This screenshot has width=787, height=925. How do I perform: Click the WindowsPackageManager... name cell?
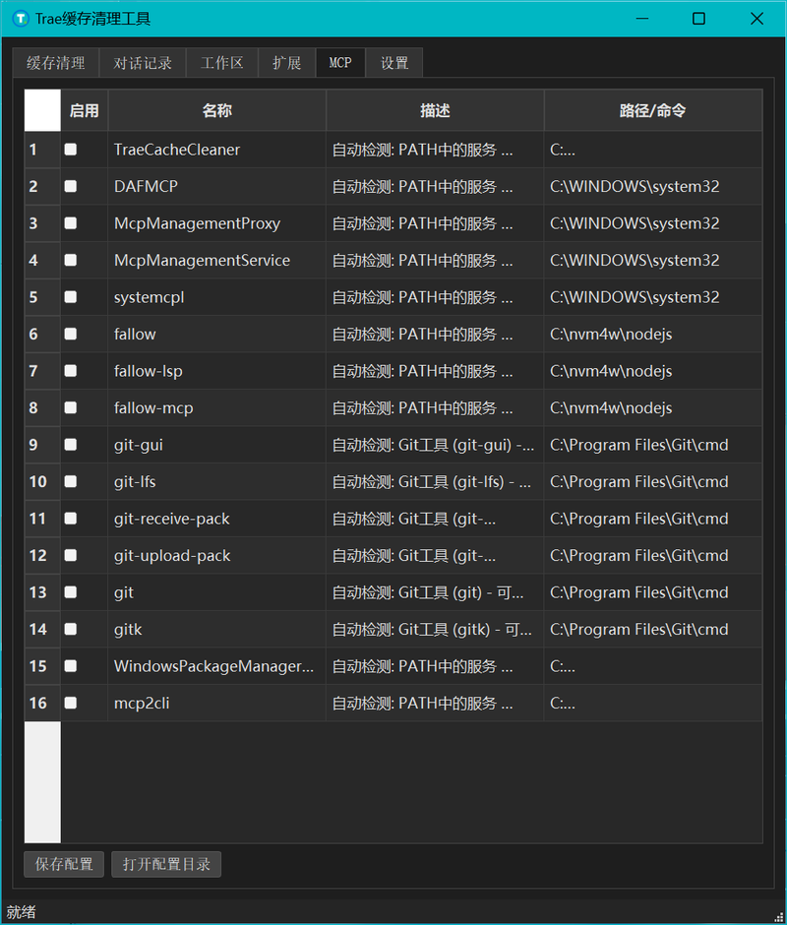(x=217, y=665)
